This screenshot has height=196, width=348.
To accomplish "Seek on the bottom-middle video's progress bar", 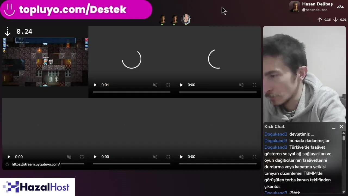I will coord(132,164).
